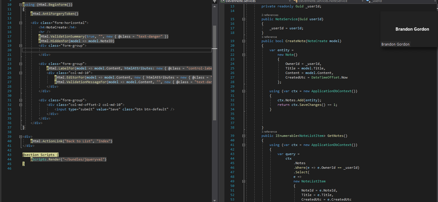Toggle outlining for the col-md-10 div
Image resolution: width=438 pixels, height=202 pixels.
click(x=21, y=73)
